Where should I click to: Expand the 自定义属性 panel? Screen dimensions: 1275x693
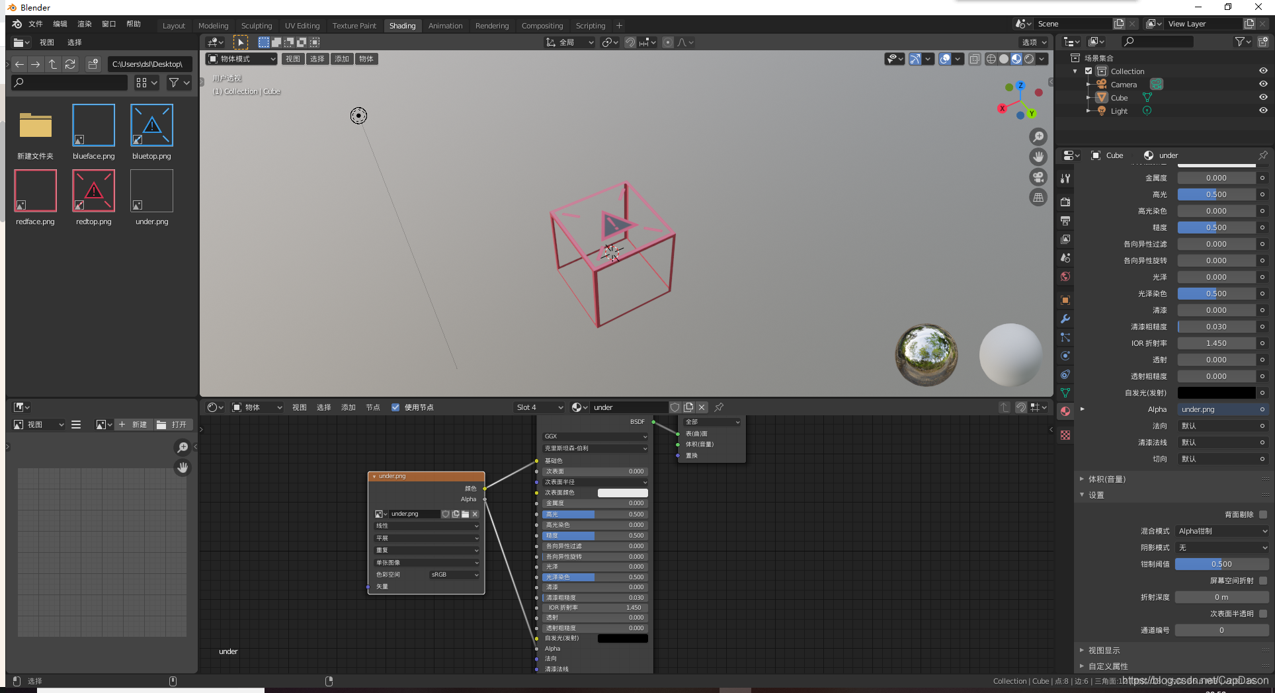[1108, 666]
